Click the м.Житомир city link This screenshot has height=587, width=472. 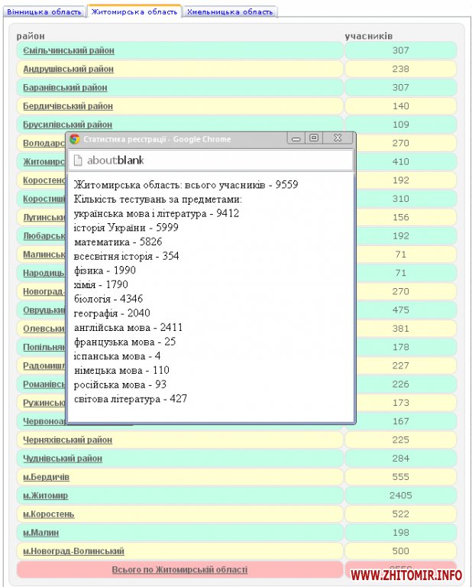point(46,495)
